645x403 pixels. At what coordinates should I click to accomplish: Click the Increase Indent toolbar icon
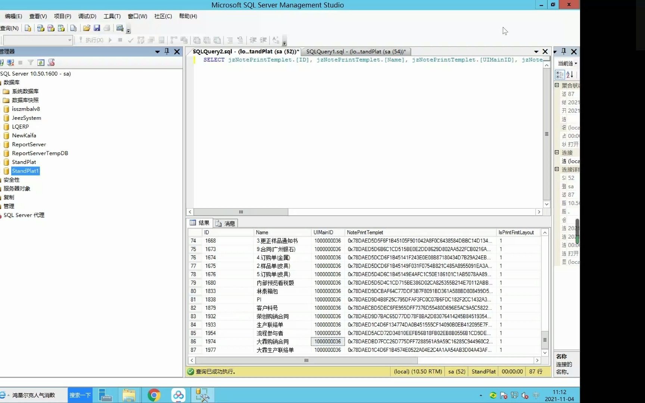point(264,40)
